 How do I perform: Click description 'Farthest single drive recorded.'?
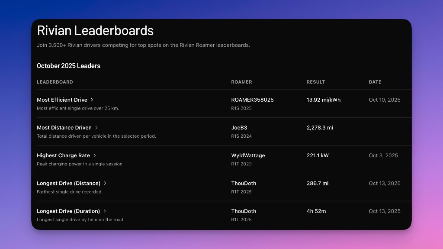(70, 192)
